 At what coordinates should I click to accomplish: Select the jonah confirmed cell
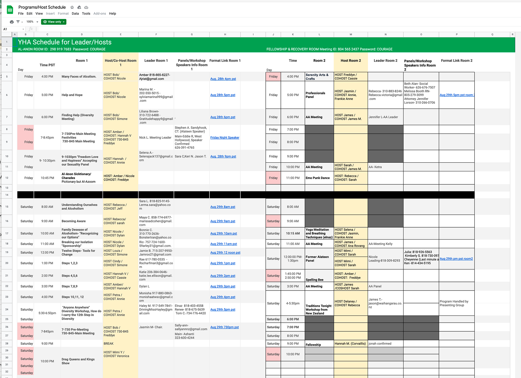[x=385, y=344]
